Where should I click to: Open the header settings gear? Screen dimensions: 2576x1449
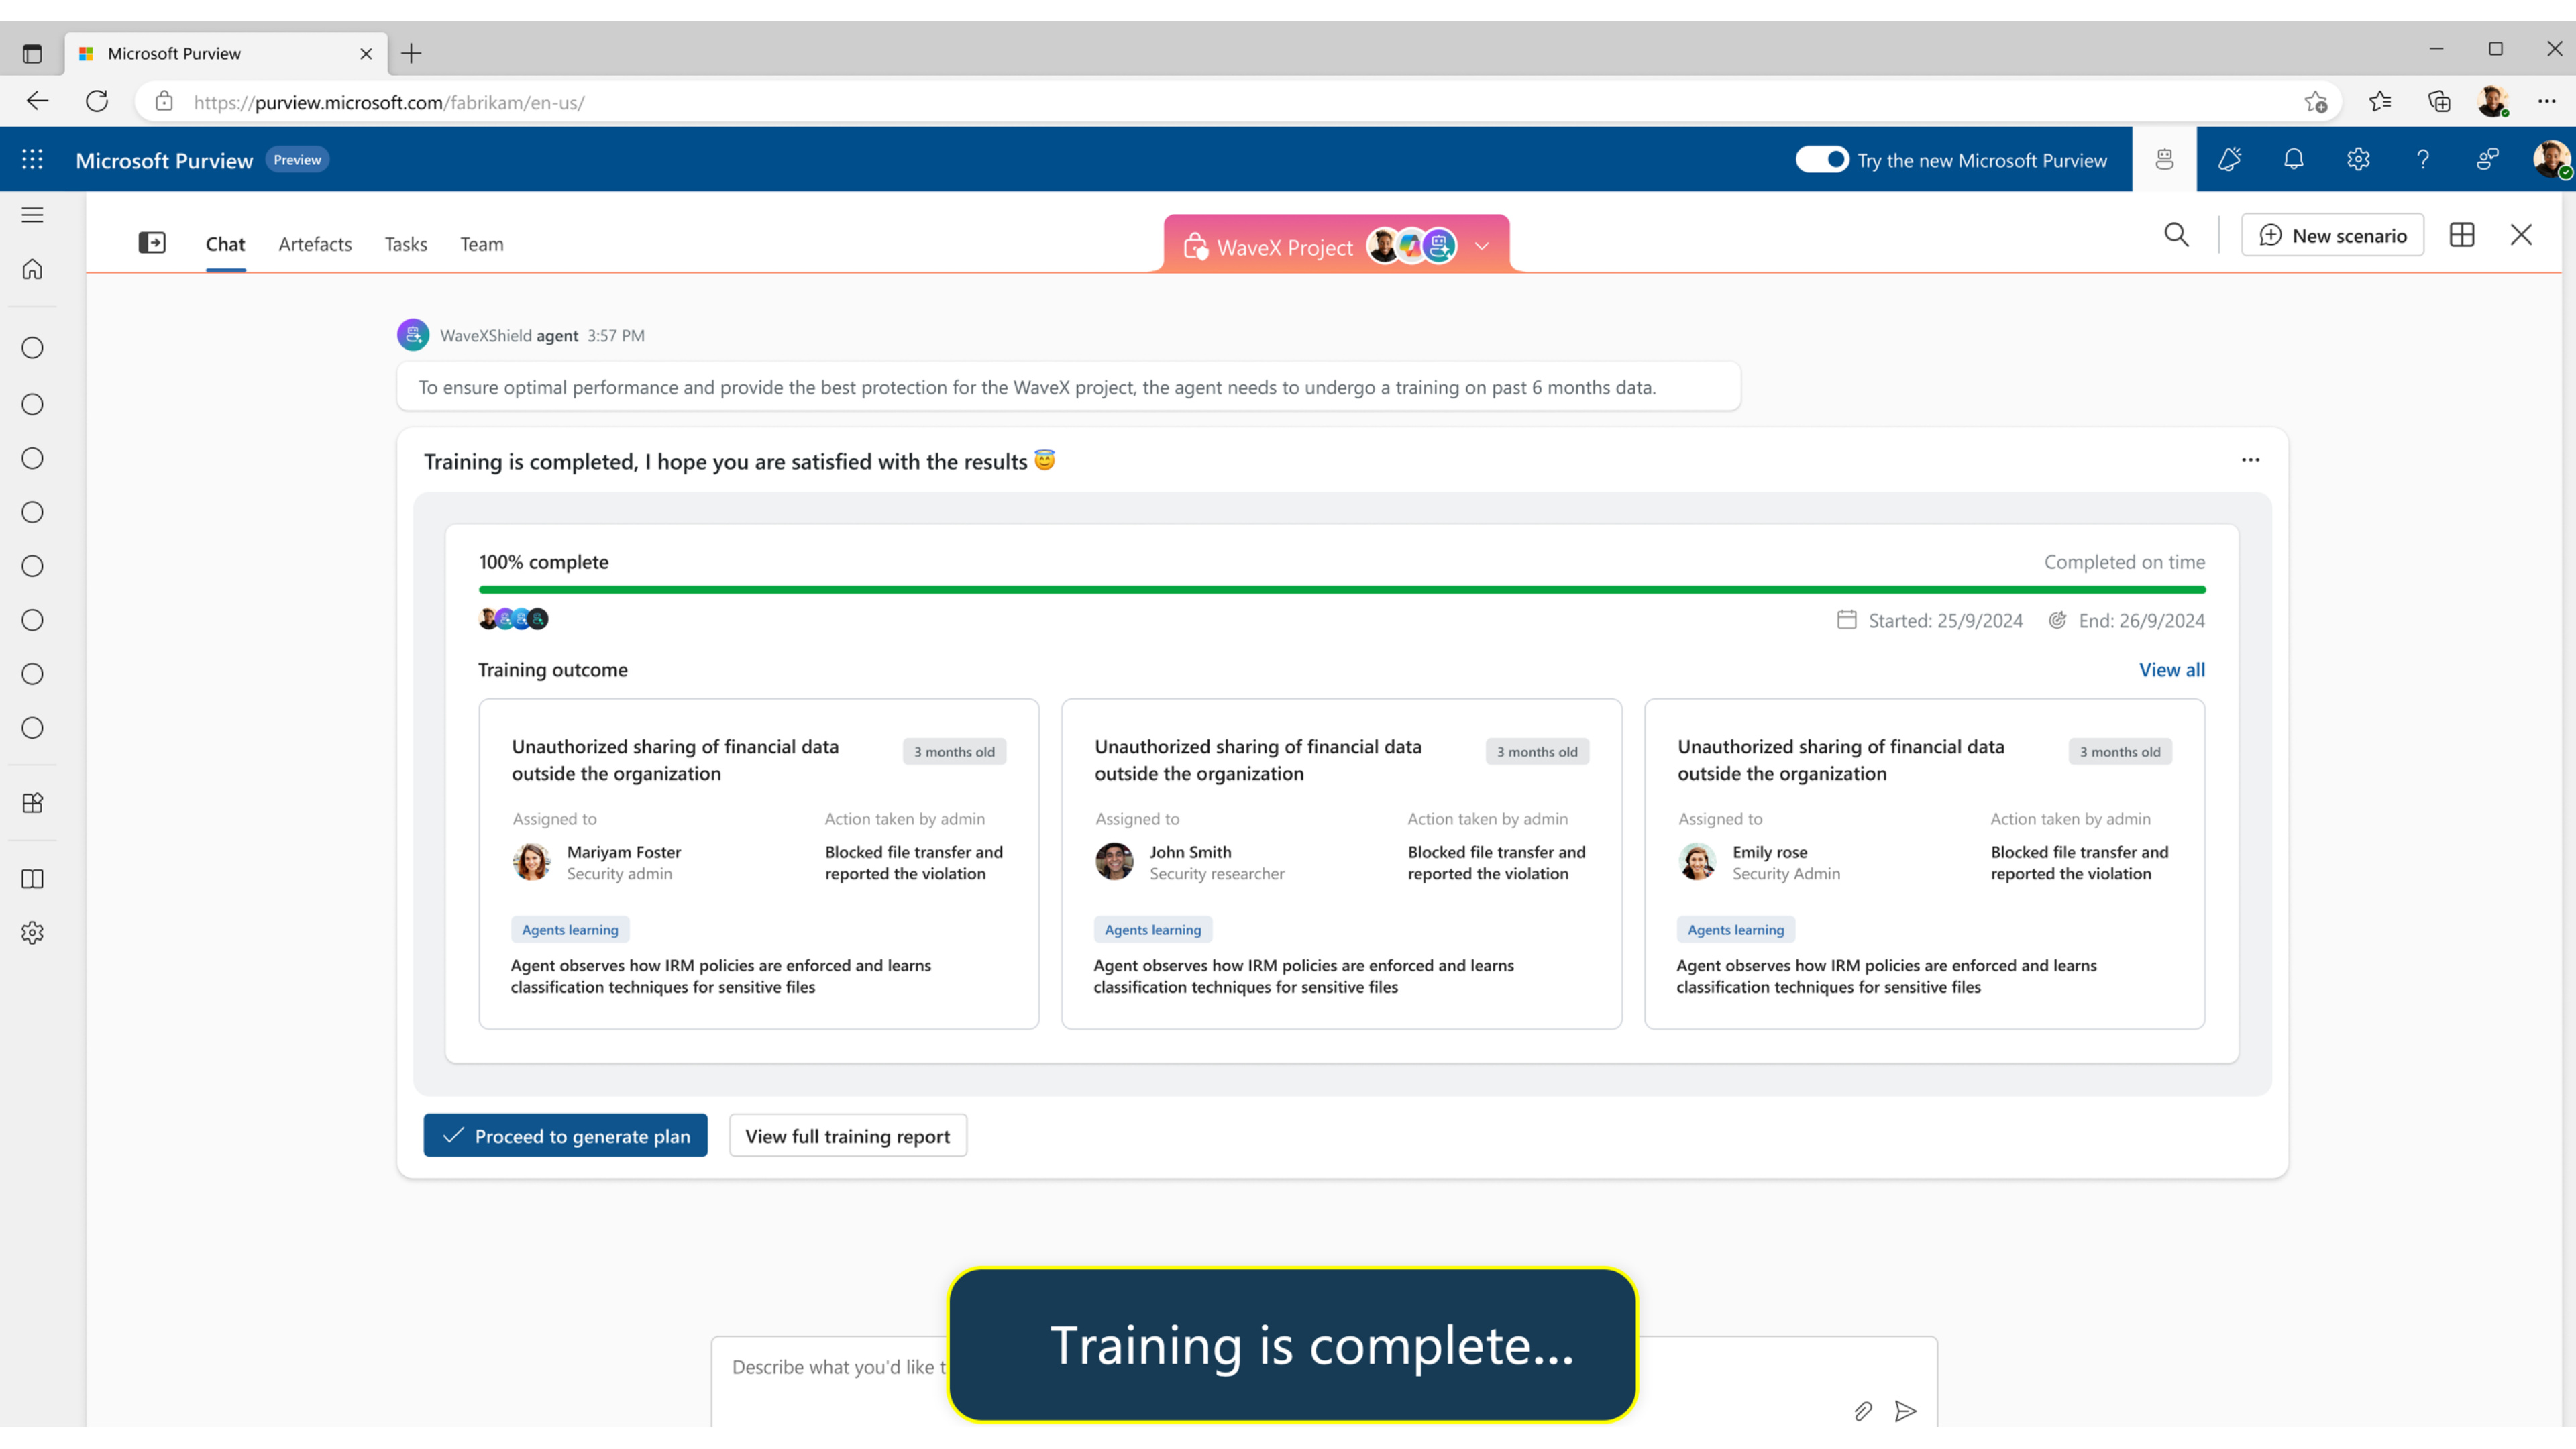(x=2358, y=159)
